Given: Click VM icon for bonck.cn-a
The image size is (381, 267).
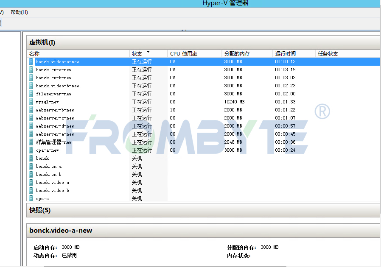Looking at the screenshot, I should tap(31, 166).
